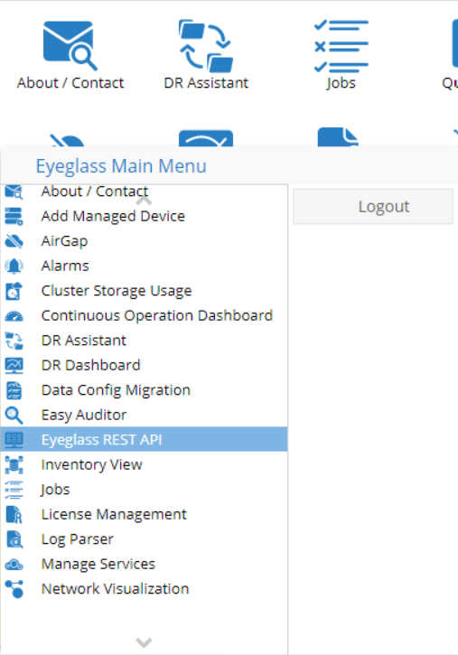Click the Alarms bell icon in menu
The width and height of the screenshot is (458, 655).
14,266
